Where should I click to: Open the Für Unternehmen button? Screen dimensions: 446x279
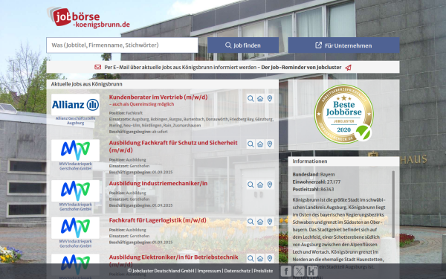point(343,45)
